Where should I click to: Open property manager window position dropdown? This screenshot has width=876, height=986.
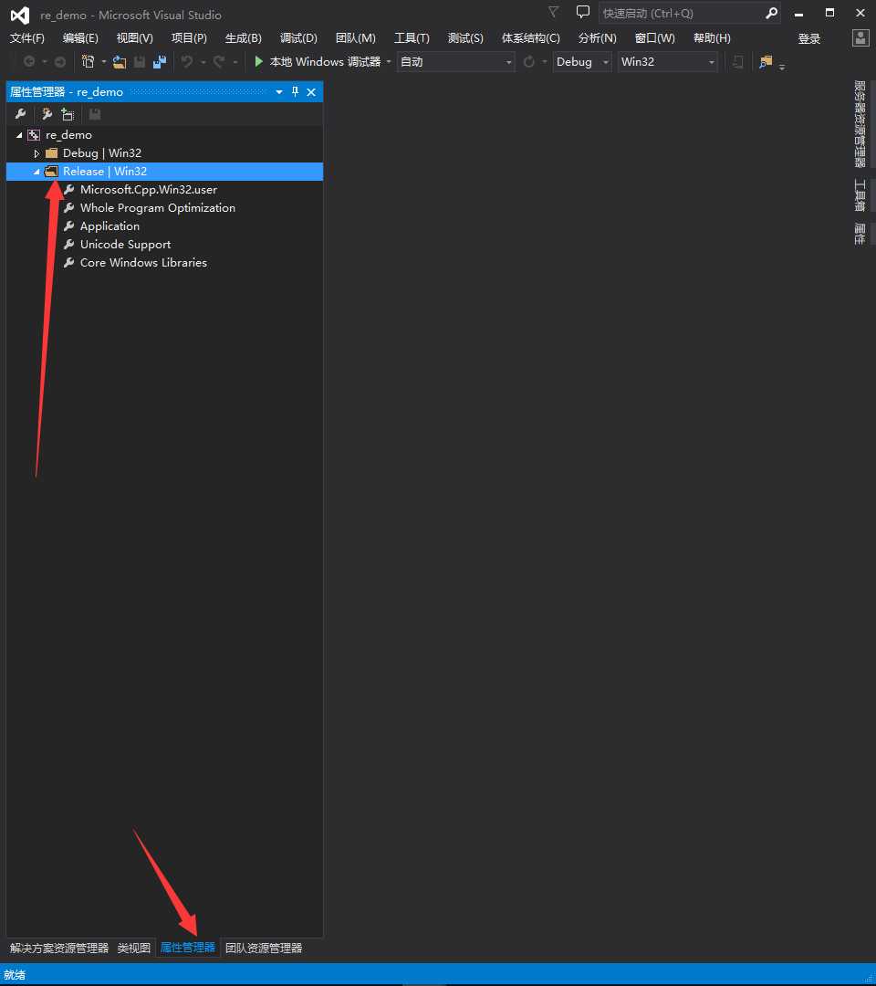point(279,92)
